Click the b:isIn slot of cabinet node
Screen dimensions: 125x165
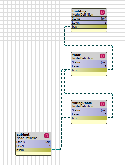pyautogui.click(x=33, y=150)
